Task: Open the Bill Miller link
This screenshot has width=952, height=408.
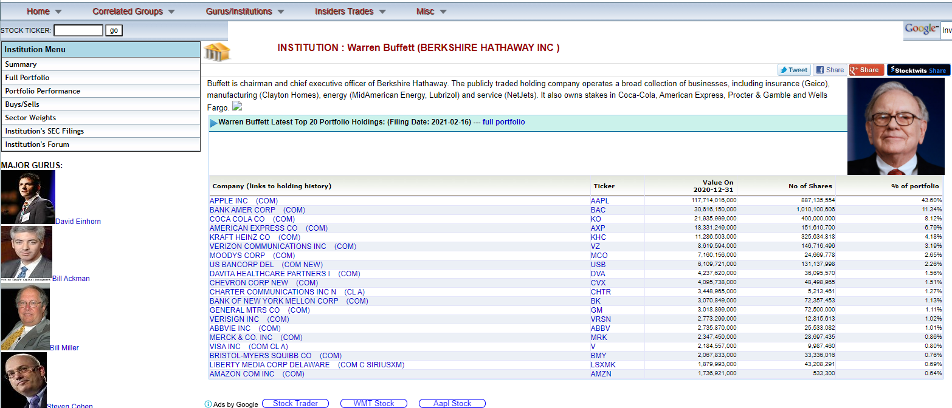Action: [x=64, y=348]
